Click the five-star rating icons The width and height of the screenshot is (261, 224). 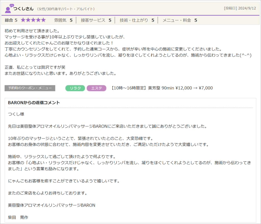pyautogui.click(x=33, y=20)
